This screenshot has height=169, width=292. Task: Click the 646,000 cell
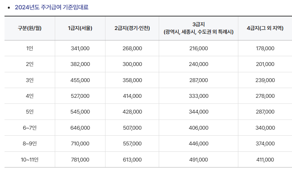pos(80,128)
